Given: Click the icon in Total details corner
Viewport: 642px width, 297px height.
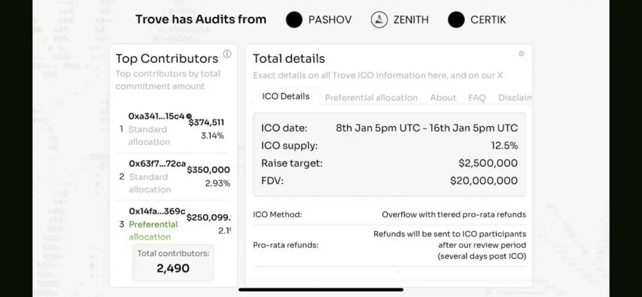Looking at the screenshot, I should pos(521,54).
